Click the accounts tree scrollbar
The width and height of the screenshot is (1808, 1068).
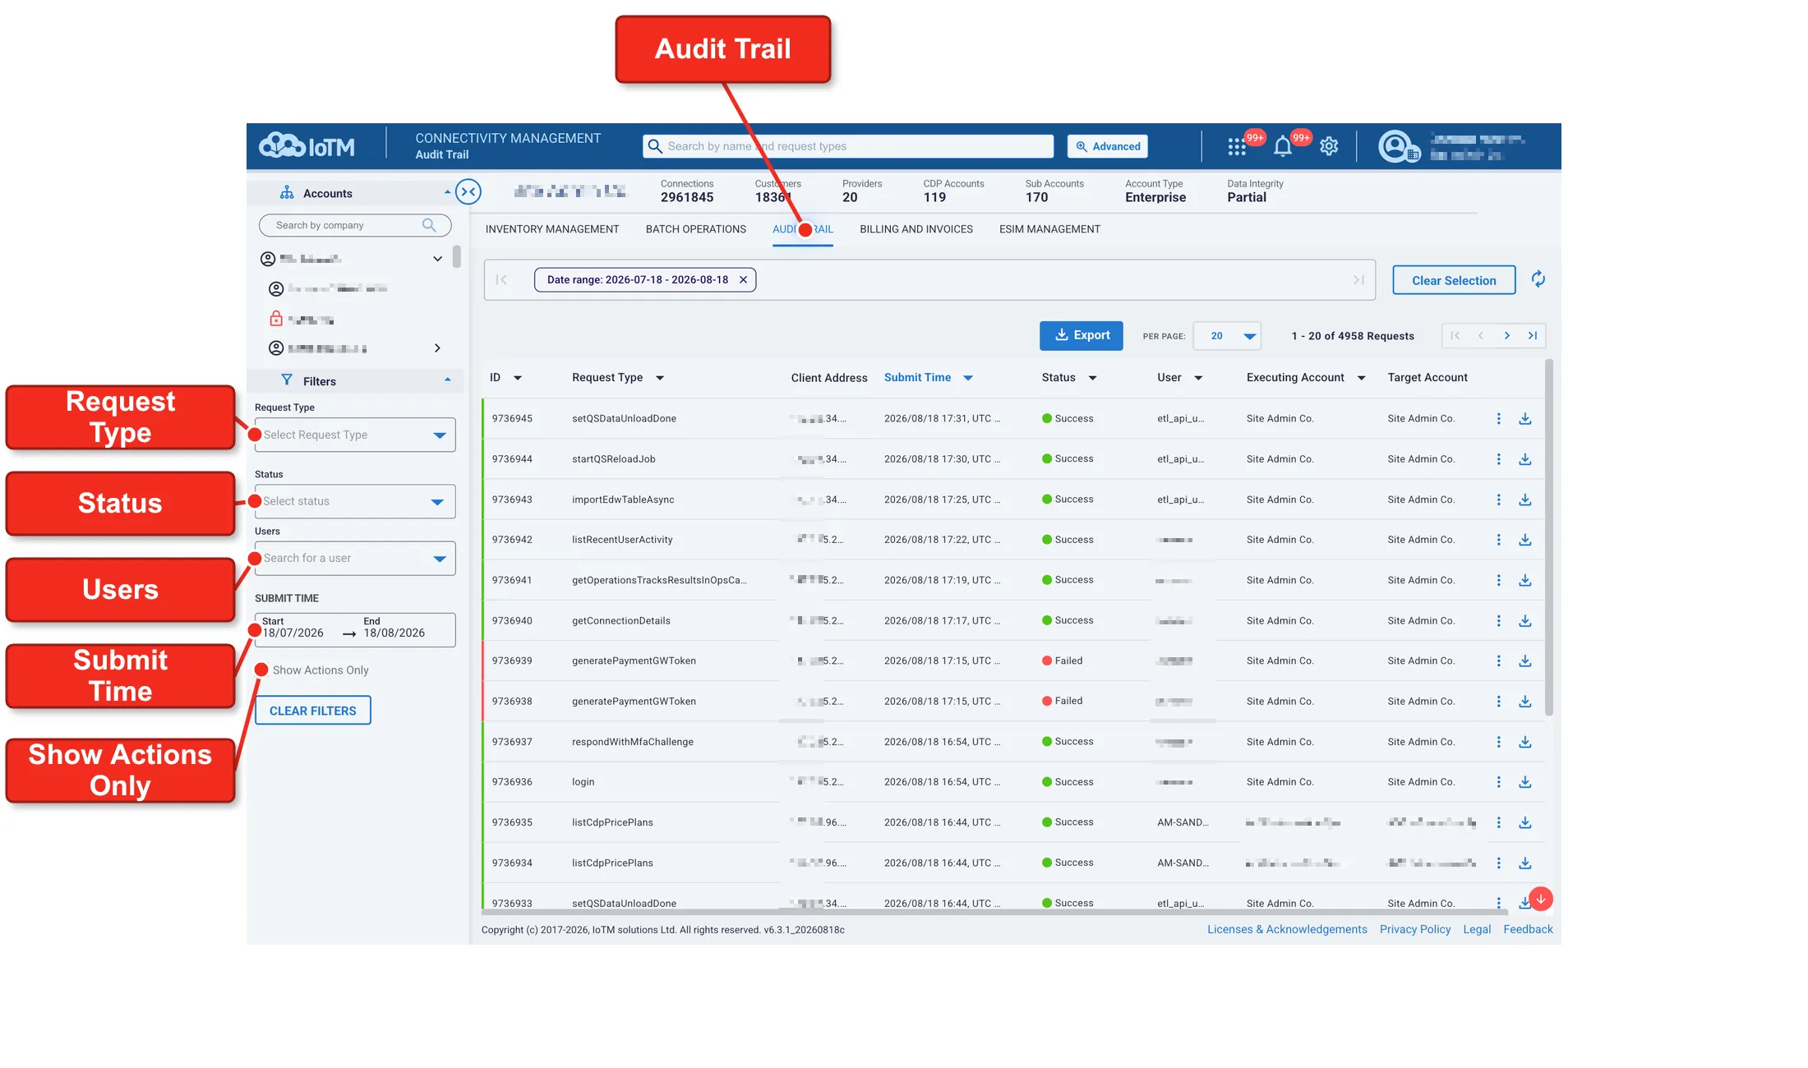[x=457, y=256]
